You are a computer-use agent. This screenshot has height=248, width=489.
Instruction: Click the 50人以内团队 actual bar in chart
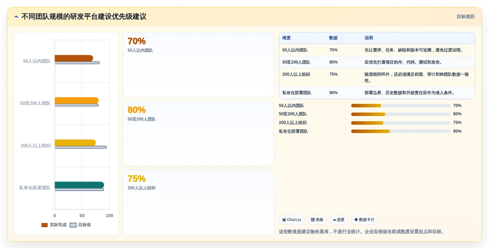pyautogui.click(x=74, y=58)
